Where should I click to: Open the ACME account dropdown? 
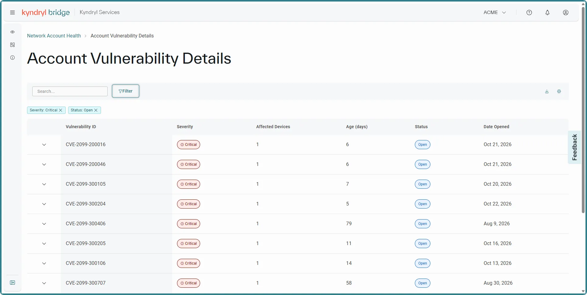coord(495,12)
